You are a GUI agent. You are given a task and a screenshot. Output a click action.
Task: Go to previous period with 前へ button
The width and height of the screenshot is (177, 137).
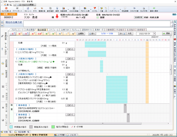click(x=92, y=34)
